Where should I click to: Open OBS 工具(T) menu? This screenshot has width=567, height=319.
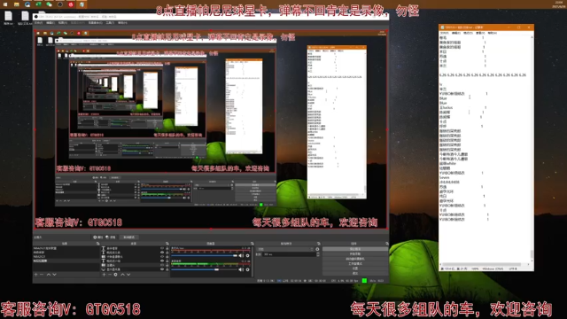click(x=110, y=23)
